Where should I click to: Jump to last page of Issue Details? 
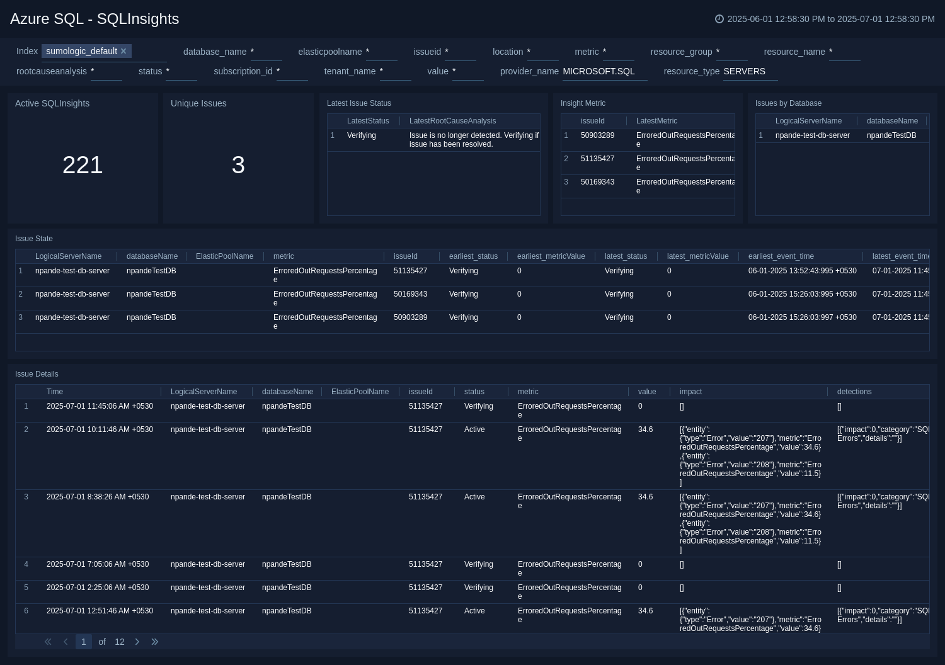154,642
